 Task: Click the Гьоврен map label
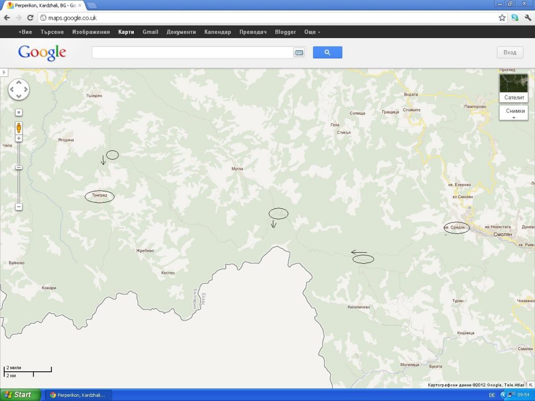tap(94, 96)
